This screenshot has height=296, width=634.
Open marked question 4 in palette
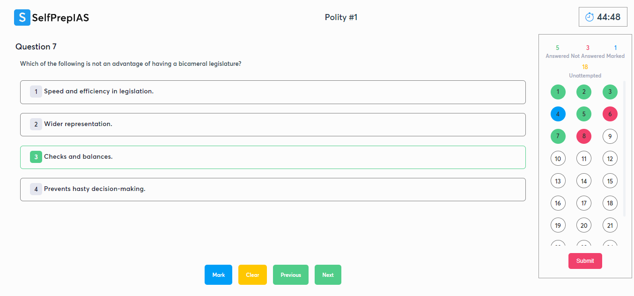point(558,114)
